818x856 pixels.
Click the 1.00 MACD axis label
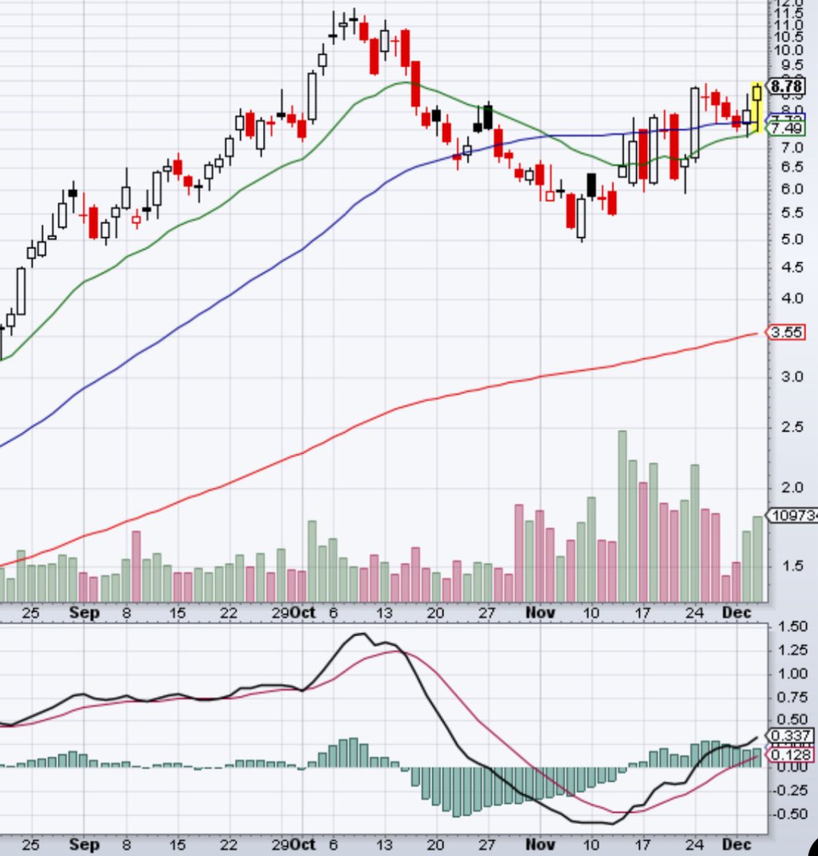[x=792, y=673]
